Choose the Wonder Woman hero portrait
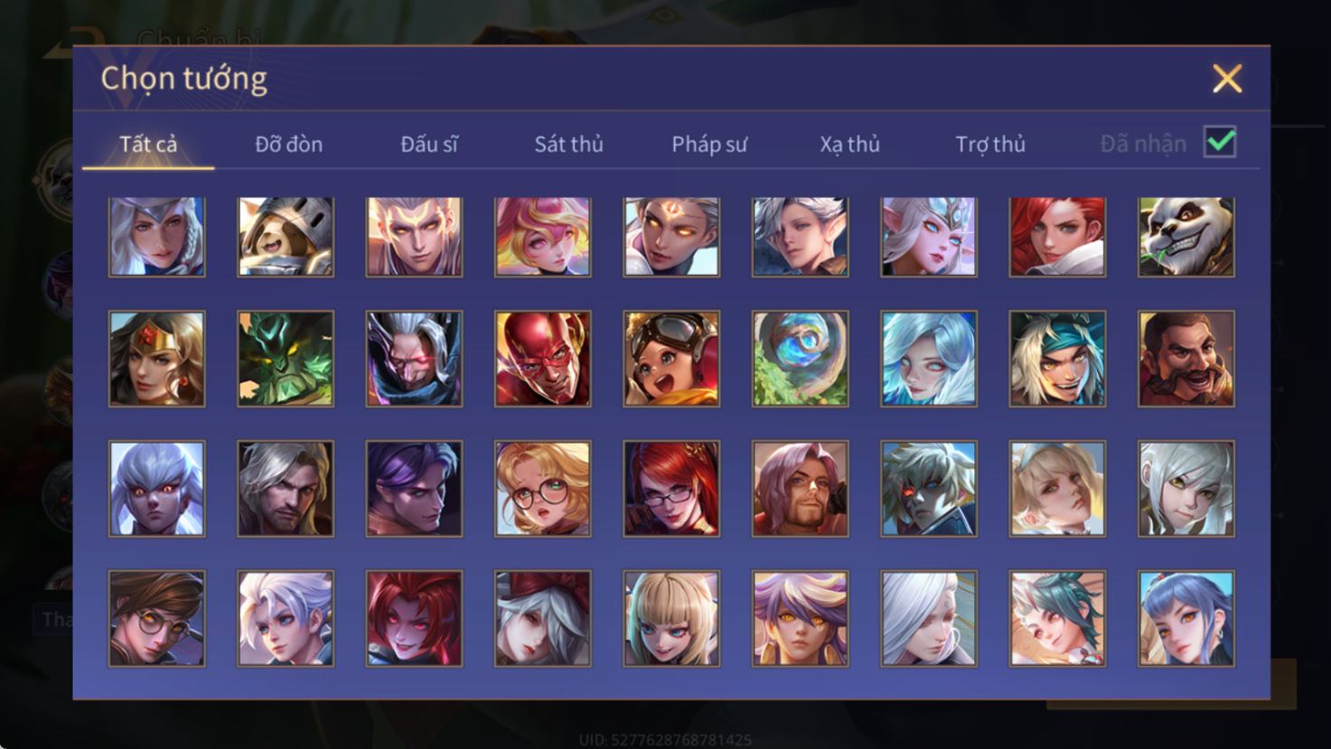 tap(157, 359)
